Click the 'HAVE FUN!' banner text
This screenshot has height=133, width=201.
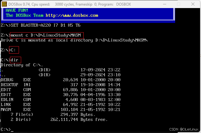(x=17, y=10)
